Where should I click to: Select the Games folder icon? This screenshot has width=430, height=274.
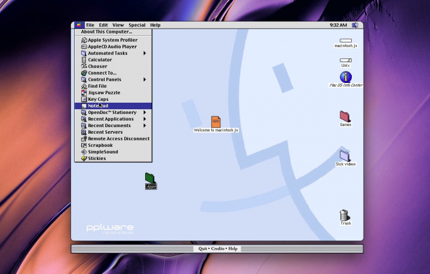tap(345, 116)
